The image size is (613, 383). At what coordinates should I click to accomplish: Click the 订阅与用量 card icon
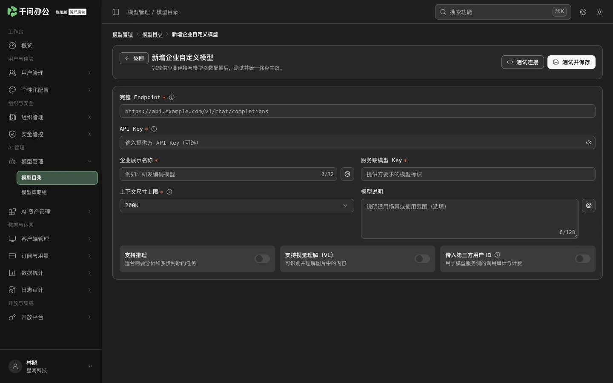[12, 256]
